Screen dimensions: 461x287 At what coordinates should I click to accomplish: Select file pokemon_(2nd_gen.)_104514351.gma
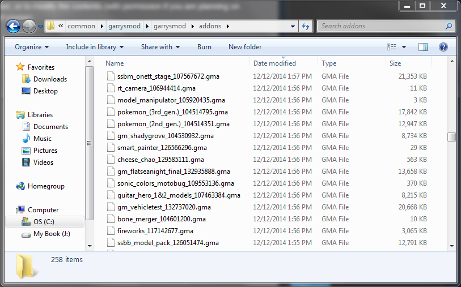coord(173,124)
